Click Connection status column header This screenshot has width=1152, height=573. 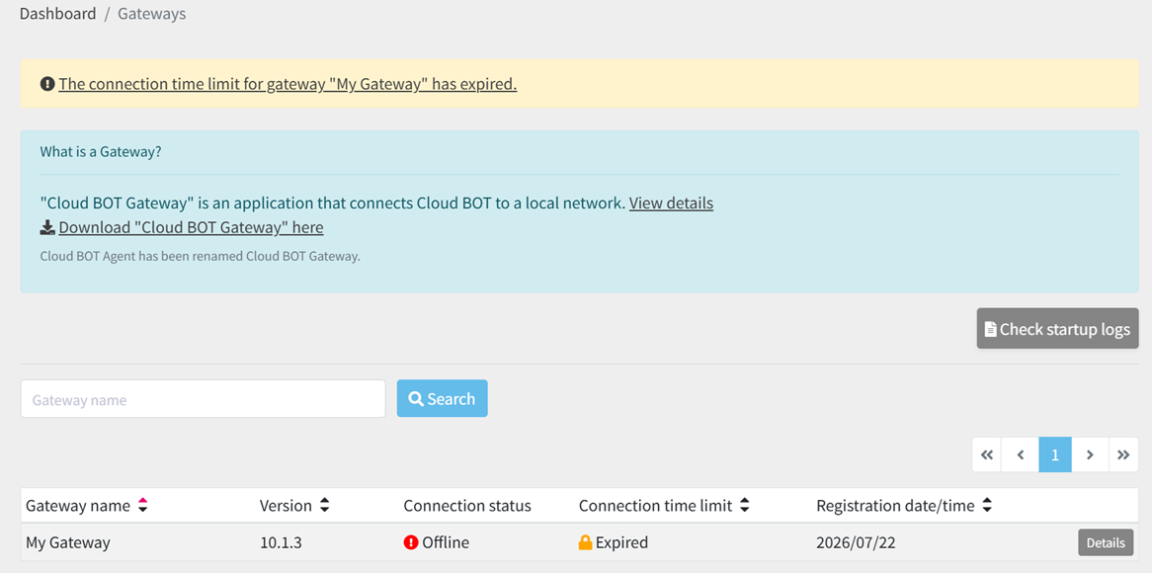pyautogui.click(x=467, y=506)
